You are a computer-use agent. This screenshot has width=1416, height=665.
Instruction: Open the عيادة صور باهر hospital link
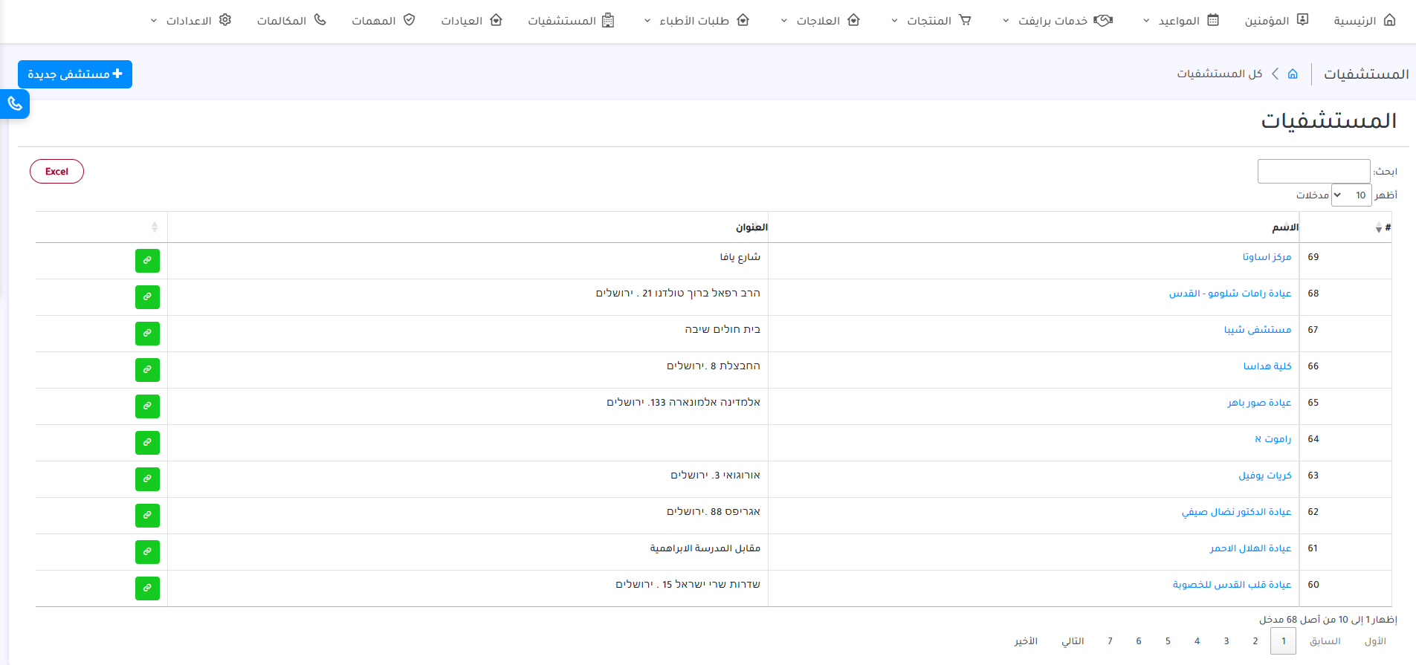coord(1258,403)
